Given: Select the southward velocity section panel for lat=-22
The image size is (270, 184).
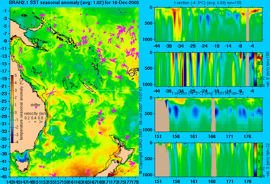Looking at the screenshot, I should tap(204, 160).
